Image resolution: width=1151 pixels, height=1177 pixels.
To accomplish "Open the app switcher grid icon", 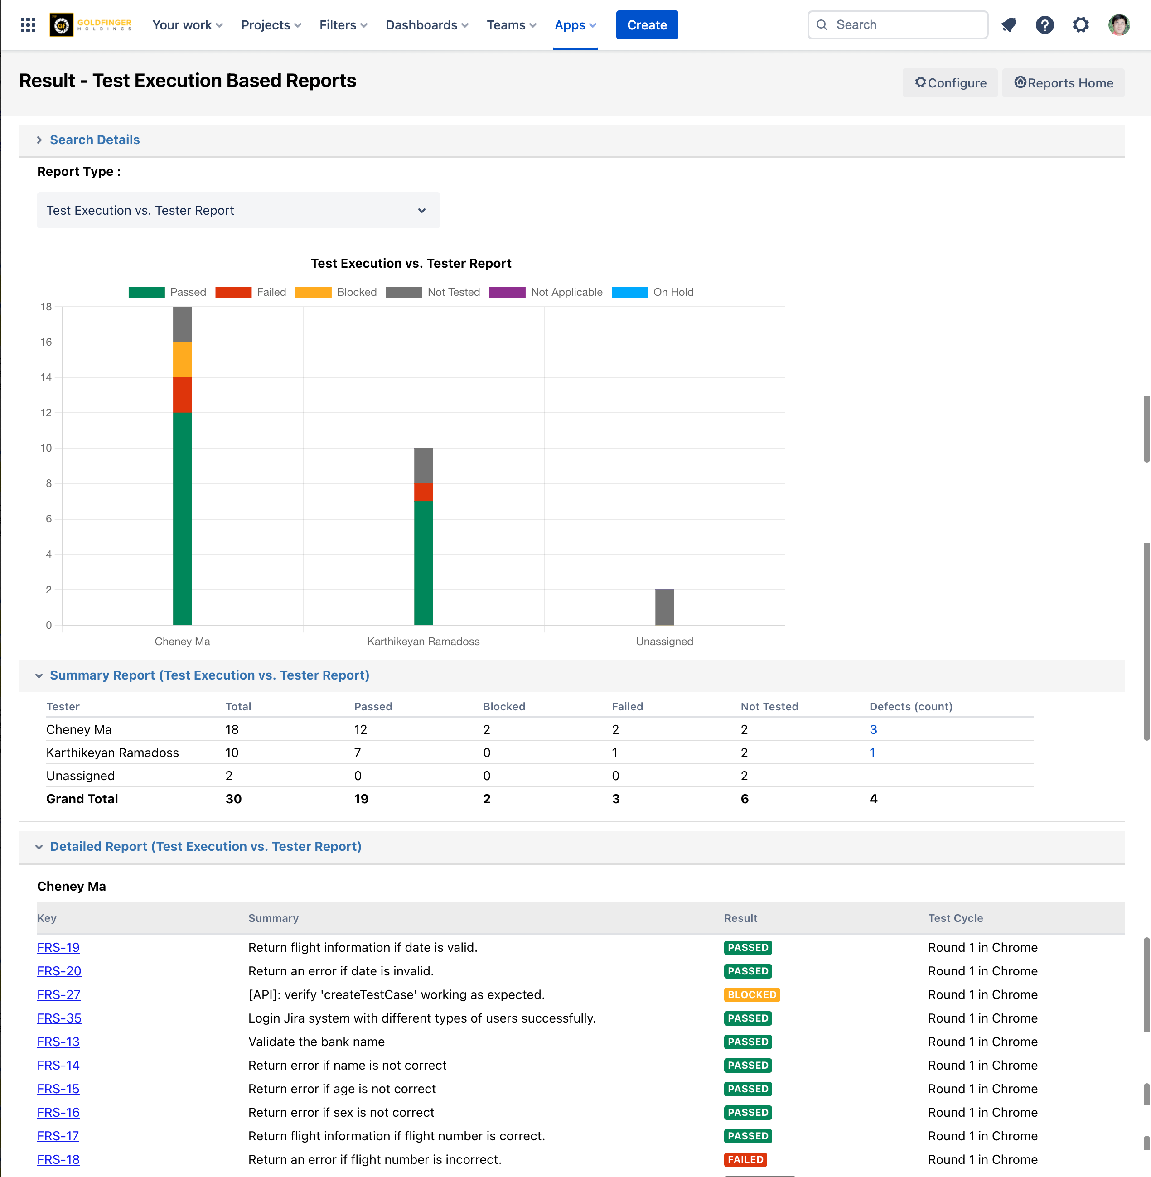I will pos(28,25).
